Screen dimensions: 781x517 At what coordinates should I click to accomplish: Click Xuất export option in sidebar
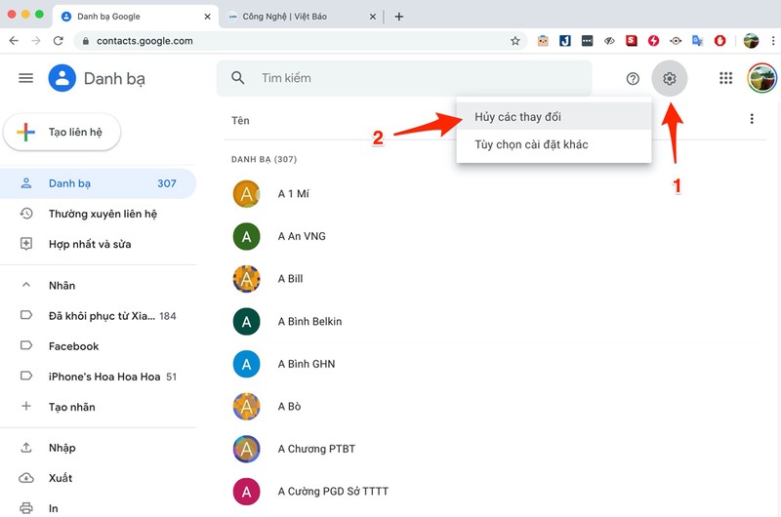click(x=62, y=478)
